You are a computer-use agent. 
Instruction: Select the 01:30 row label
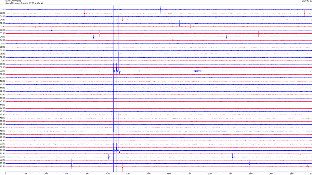click(2, 20)
